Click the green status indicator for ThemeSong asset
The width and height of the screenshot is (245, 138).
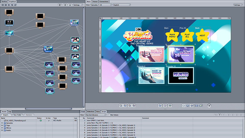click(x=41, y=120)
